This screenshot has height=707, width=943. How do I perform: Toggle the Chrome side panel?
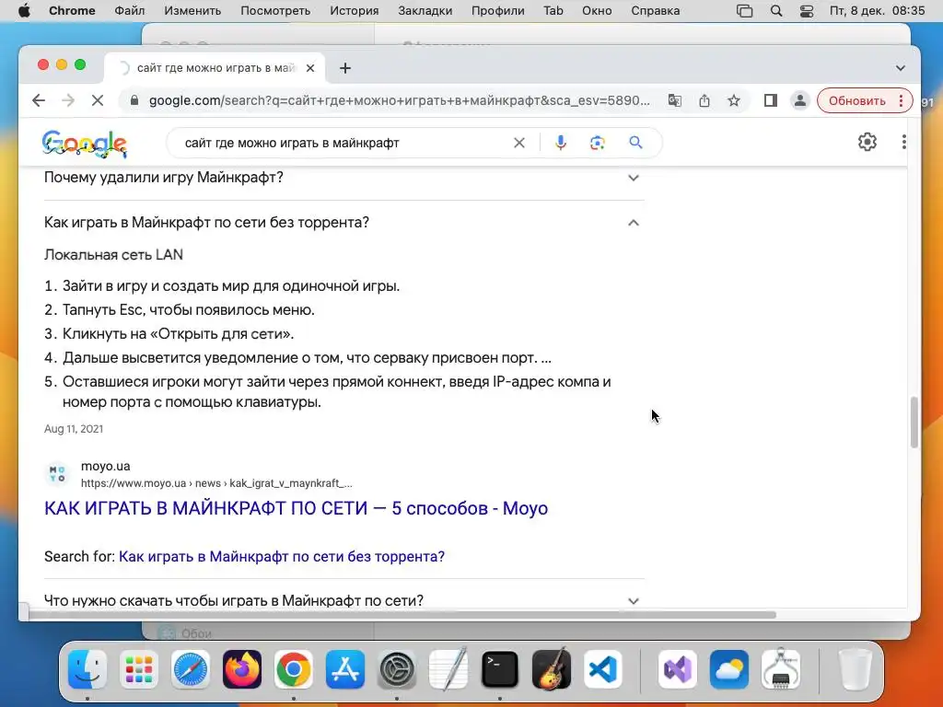[771, 100]
